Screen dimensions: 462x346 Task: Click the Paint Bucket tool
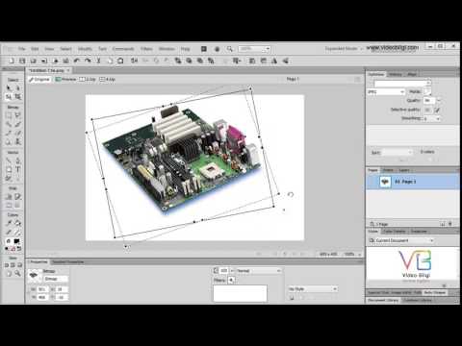pyautogui.click(x=18, y=223)
